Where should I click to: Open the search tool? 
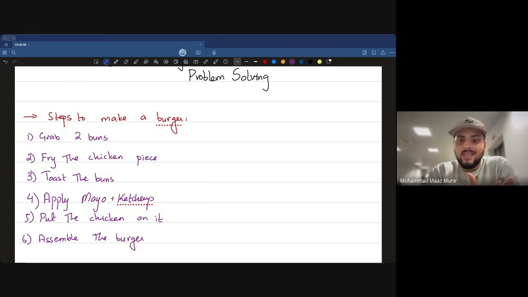tap(14, 52)
